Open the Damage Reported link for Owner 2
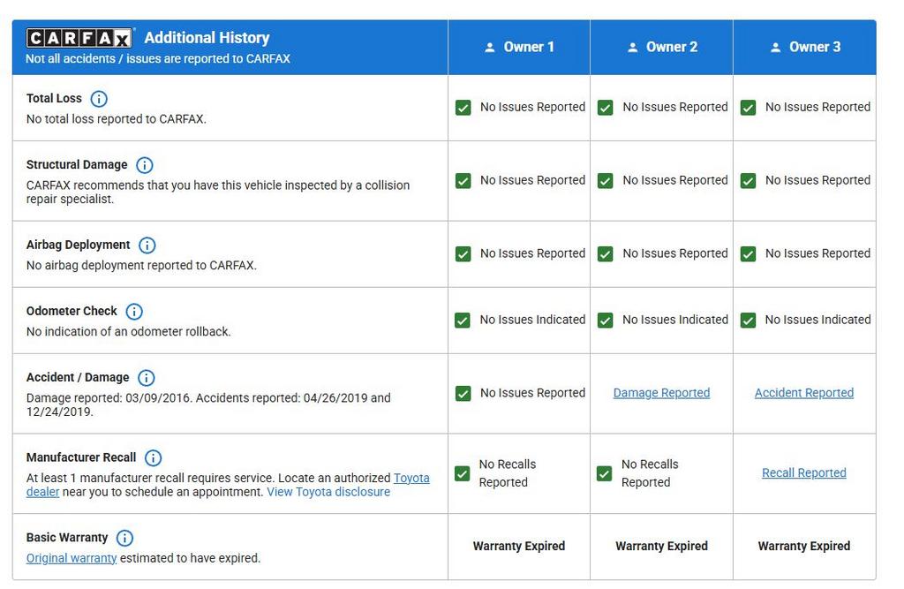This screenshot has width=904, height=589. (661, 393)
